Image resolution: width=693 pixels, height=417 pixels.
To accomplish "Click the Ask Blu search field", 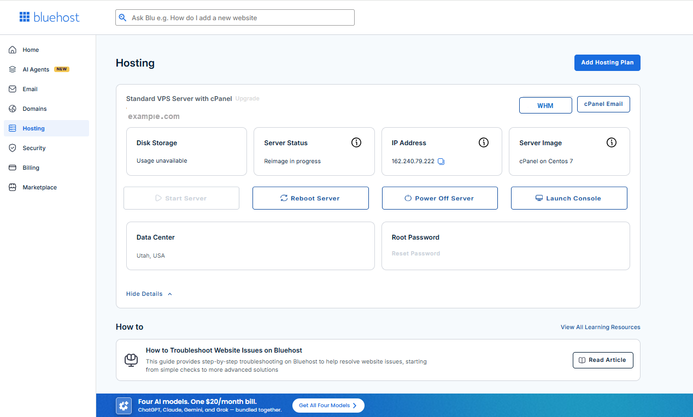I will 235,17.
